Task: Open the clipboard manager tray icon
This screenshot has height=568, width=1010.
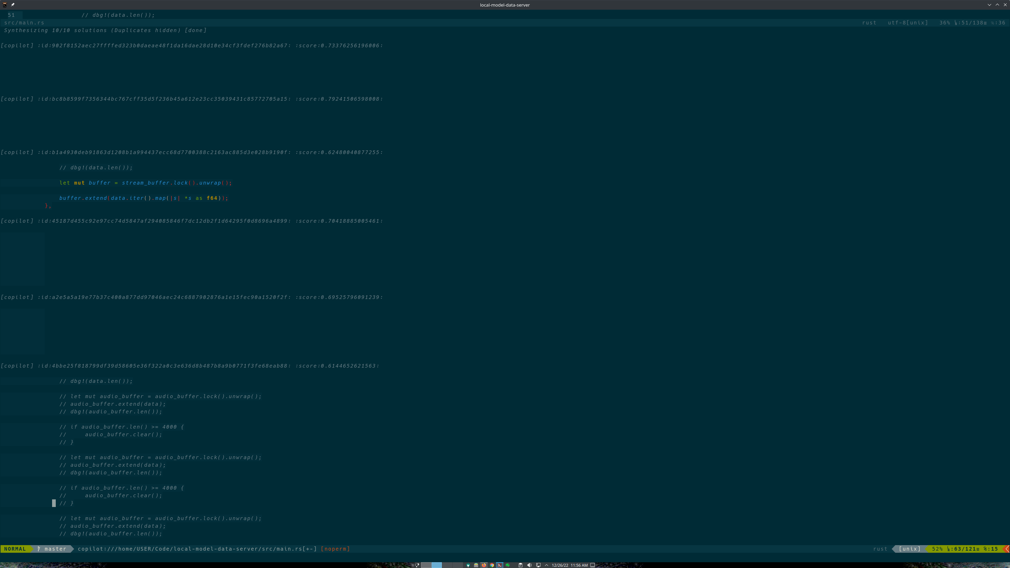Action: (x=520, y=565)
